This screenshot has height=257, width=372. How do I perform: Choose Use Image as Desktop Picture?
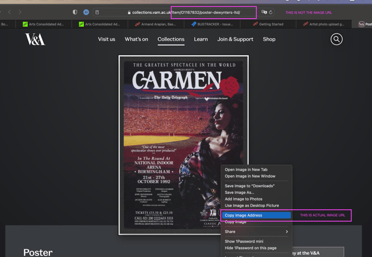click(256, 205)
